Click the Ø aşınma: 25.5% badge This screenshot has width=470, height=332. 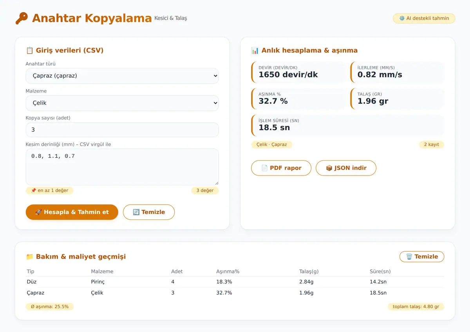tap(50, 307)
